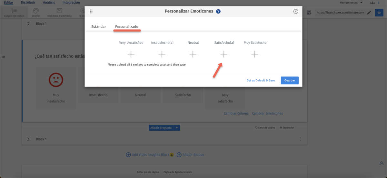387x178 pixels.
Task: Click the plus under Muy Satisfecho
Action: click(x=255, y=54)
